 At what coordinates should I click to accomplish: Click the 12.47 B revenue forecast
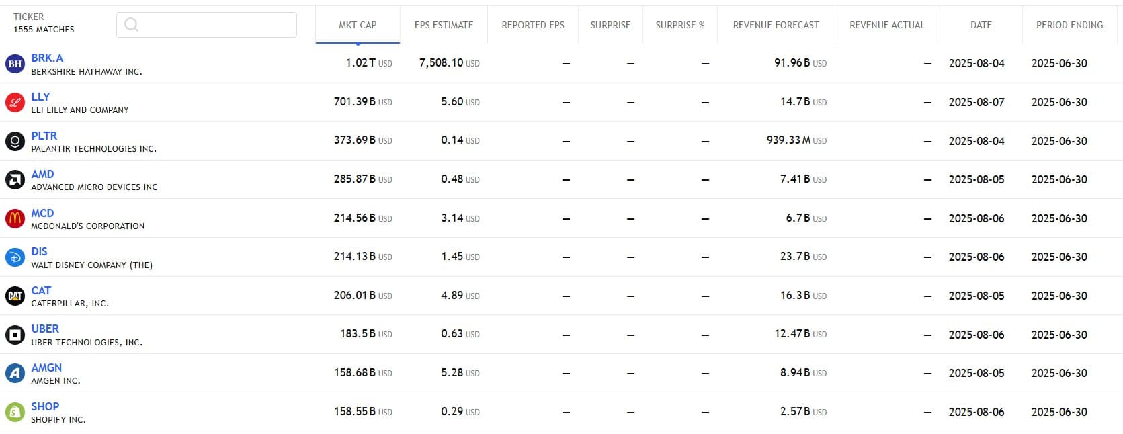click(x=800, y=334)
